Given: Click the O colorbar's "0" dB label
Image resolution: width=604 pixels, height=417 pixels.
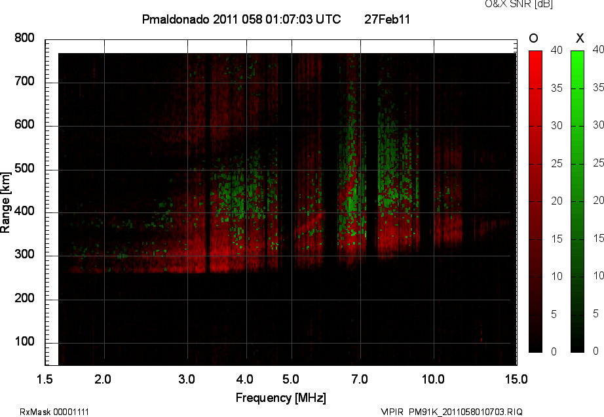Looking at the screenshot, I should click(554, 351).
